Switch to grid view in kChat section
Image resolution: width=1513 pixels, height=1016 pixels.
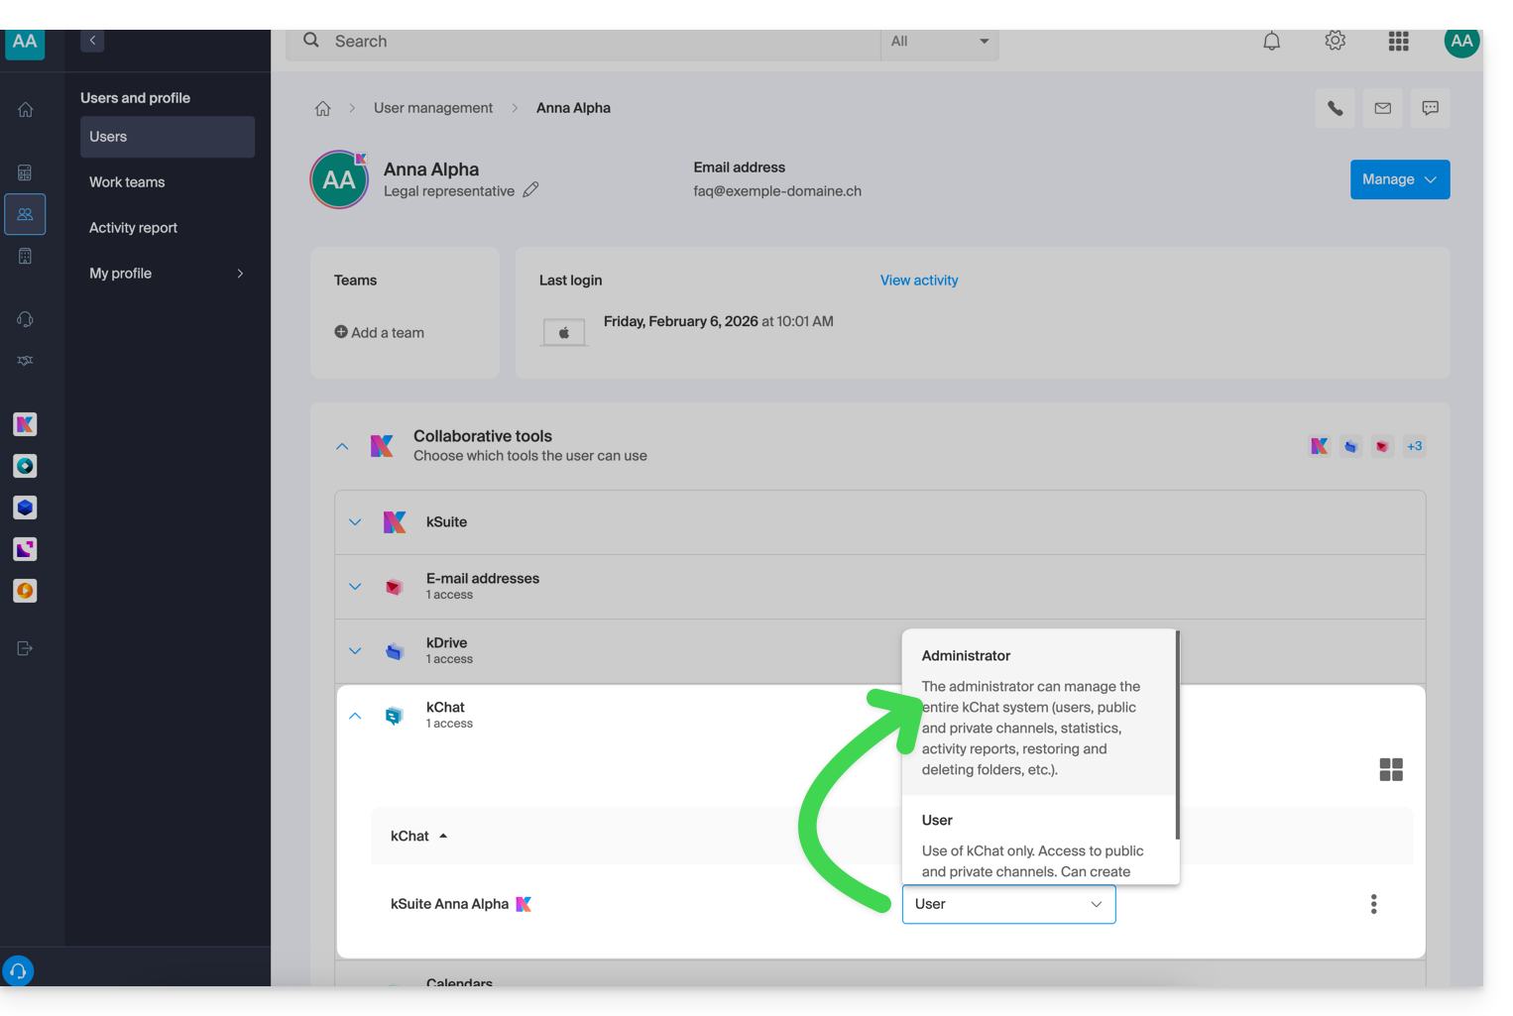click(1390, 770)
